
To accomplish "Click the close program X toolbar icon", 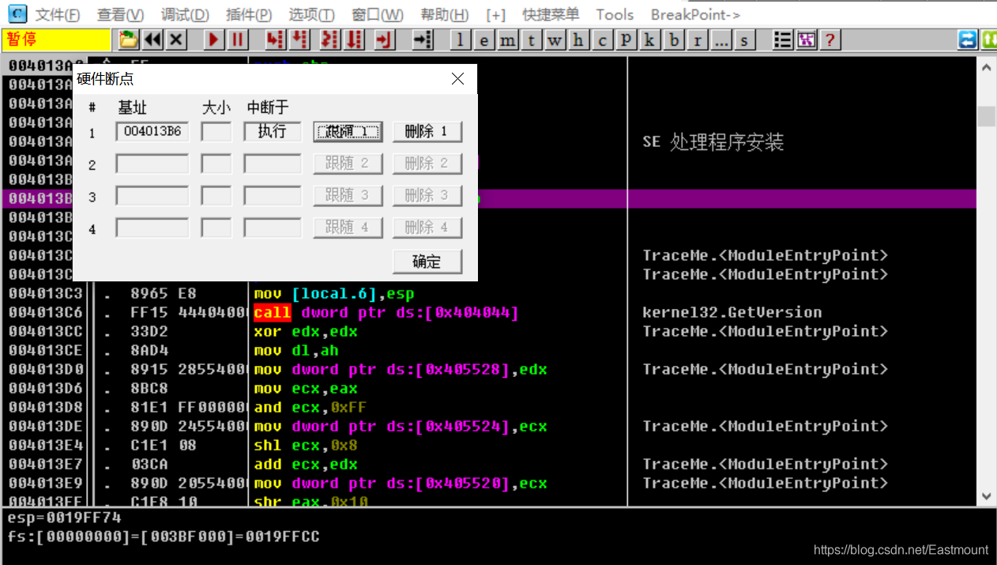I will coord(175,40).
